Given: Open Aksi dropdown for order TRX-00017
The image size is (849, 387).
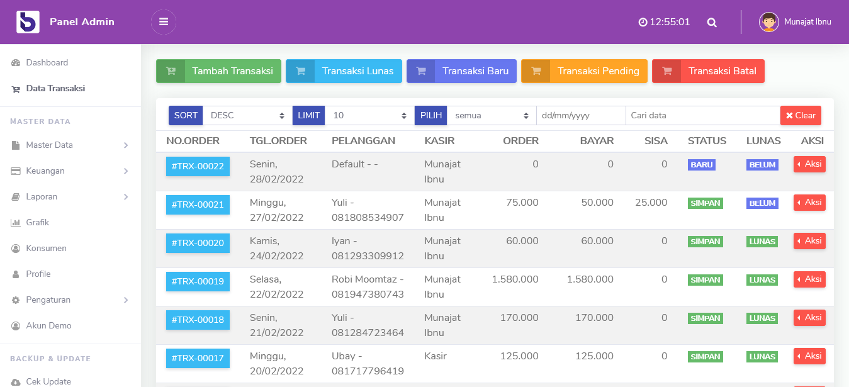Looking at the screenshot, I should tap(809, 356).
